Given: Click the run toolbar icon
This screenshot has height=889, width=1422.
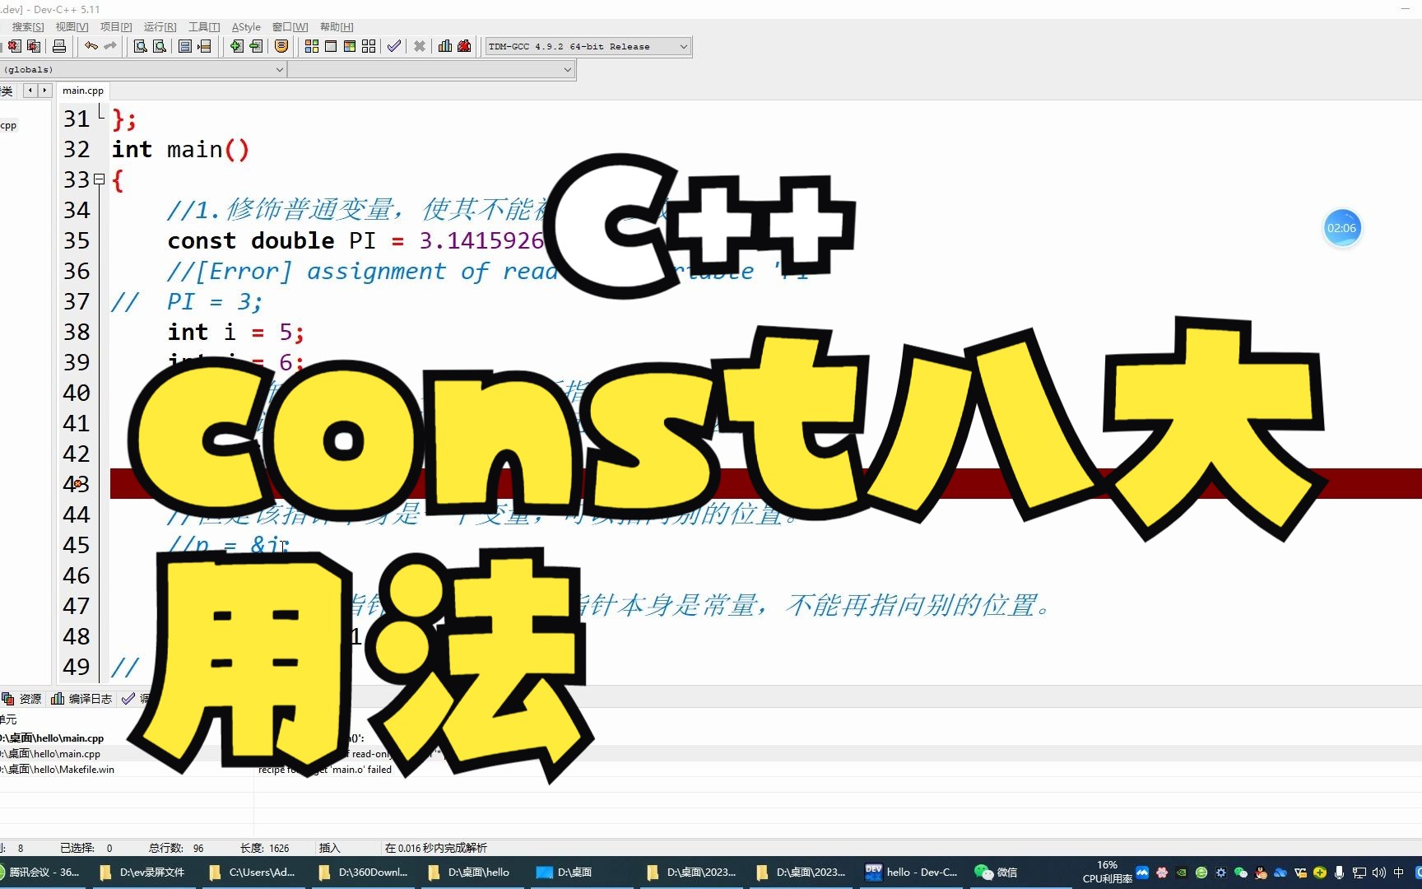Looking at the screenshot, I should point(331,46).
